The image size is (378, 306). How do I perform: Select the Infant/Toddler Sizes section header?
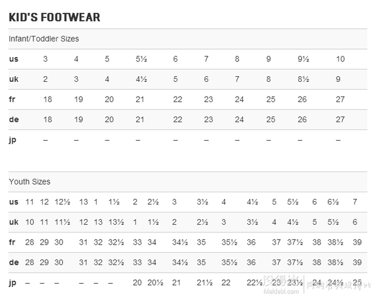point(44,39)
